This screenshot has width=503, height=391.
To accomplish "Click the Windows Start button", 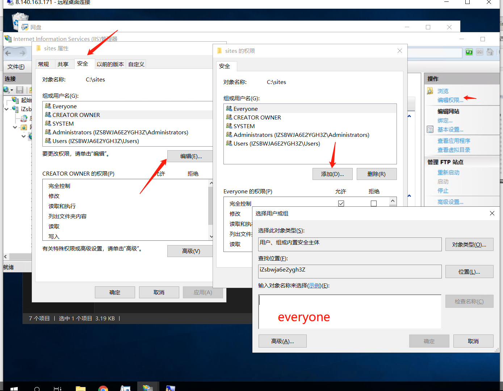I will point(14,389).
